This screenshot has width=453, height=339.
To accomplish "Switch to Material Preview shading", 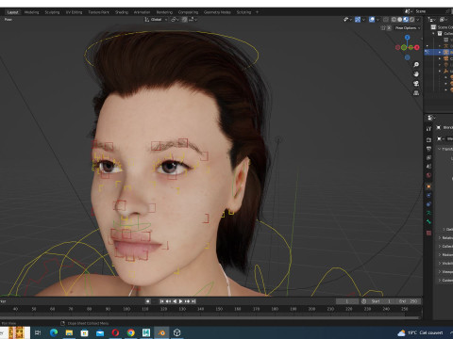I will click(x=406, y=20).
